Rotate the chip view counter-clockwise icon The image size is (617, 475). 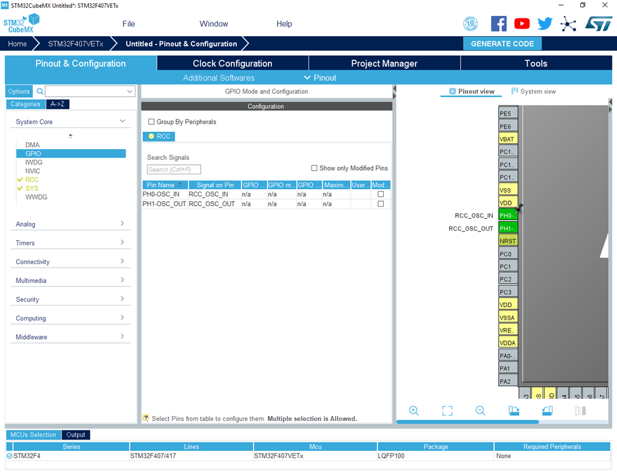click(x=547, y=411)
